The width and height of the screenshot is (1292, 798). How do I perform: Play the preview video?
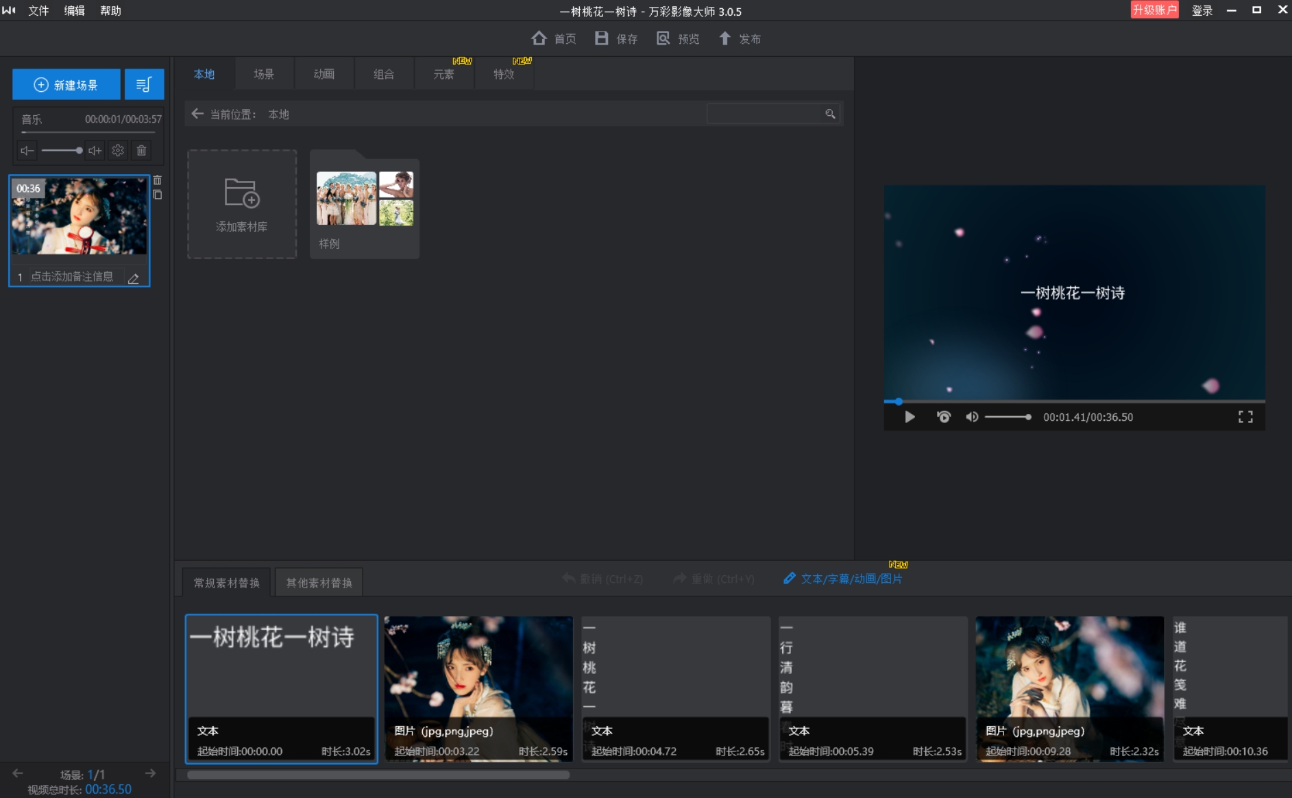pos(910,417)
